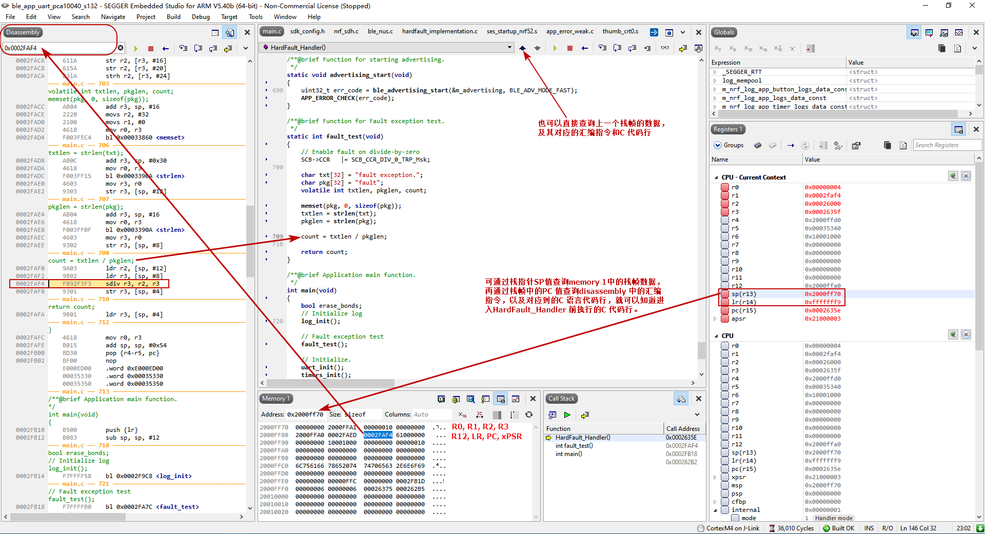Expand the _SEGGER_RTT struct in Globals panel
The height and width of the screenshot is (534, 985).
715,72
